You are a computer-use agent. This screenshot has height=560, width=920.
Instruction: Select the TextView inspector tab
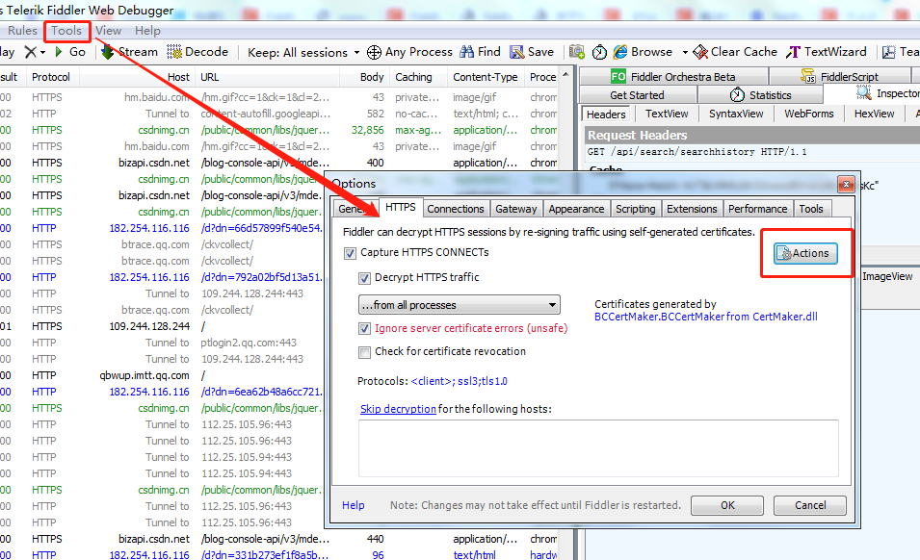tap(667, 114)
